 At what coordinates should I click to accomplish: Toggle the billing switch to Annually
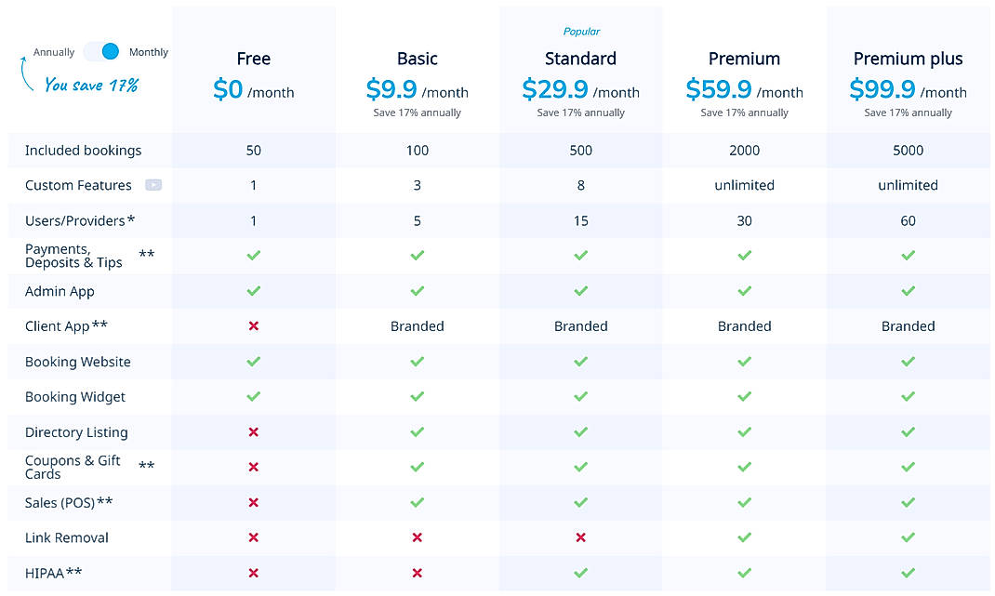coord(102,51)
